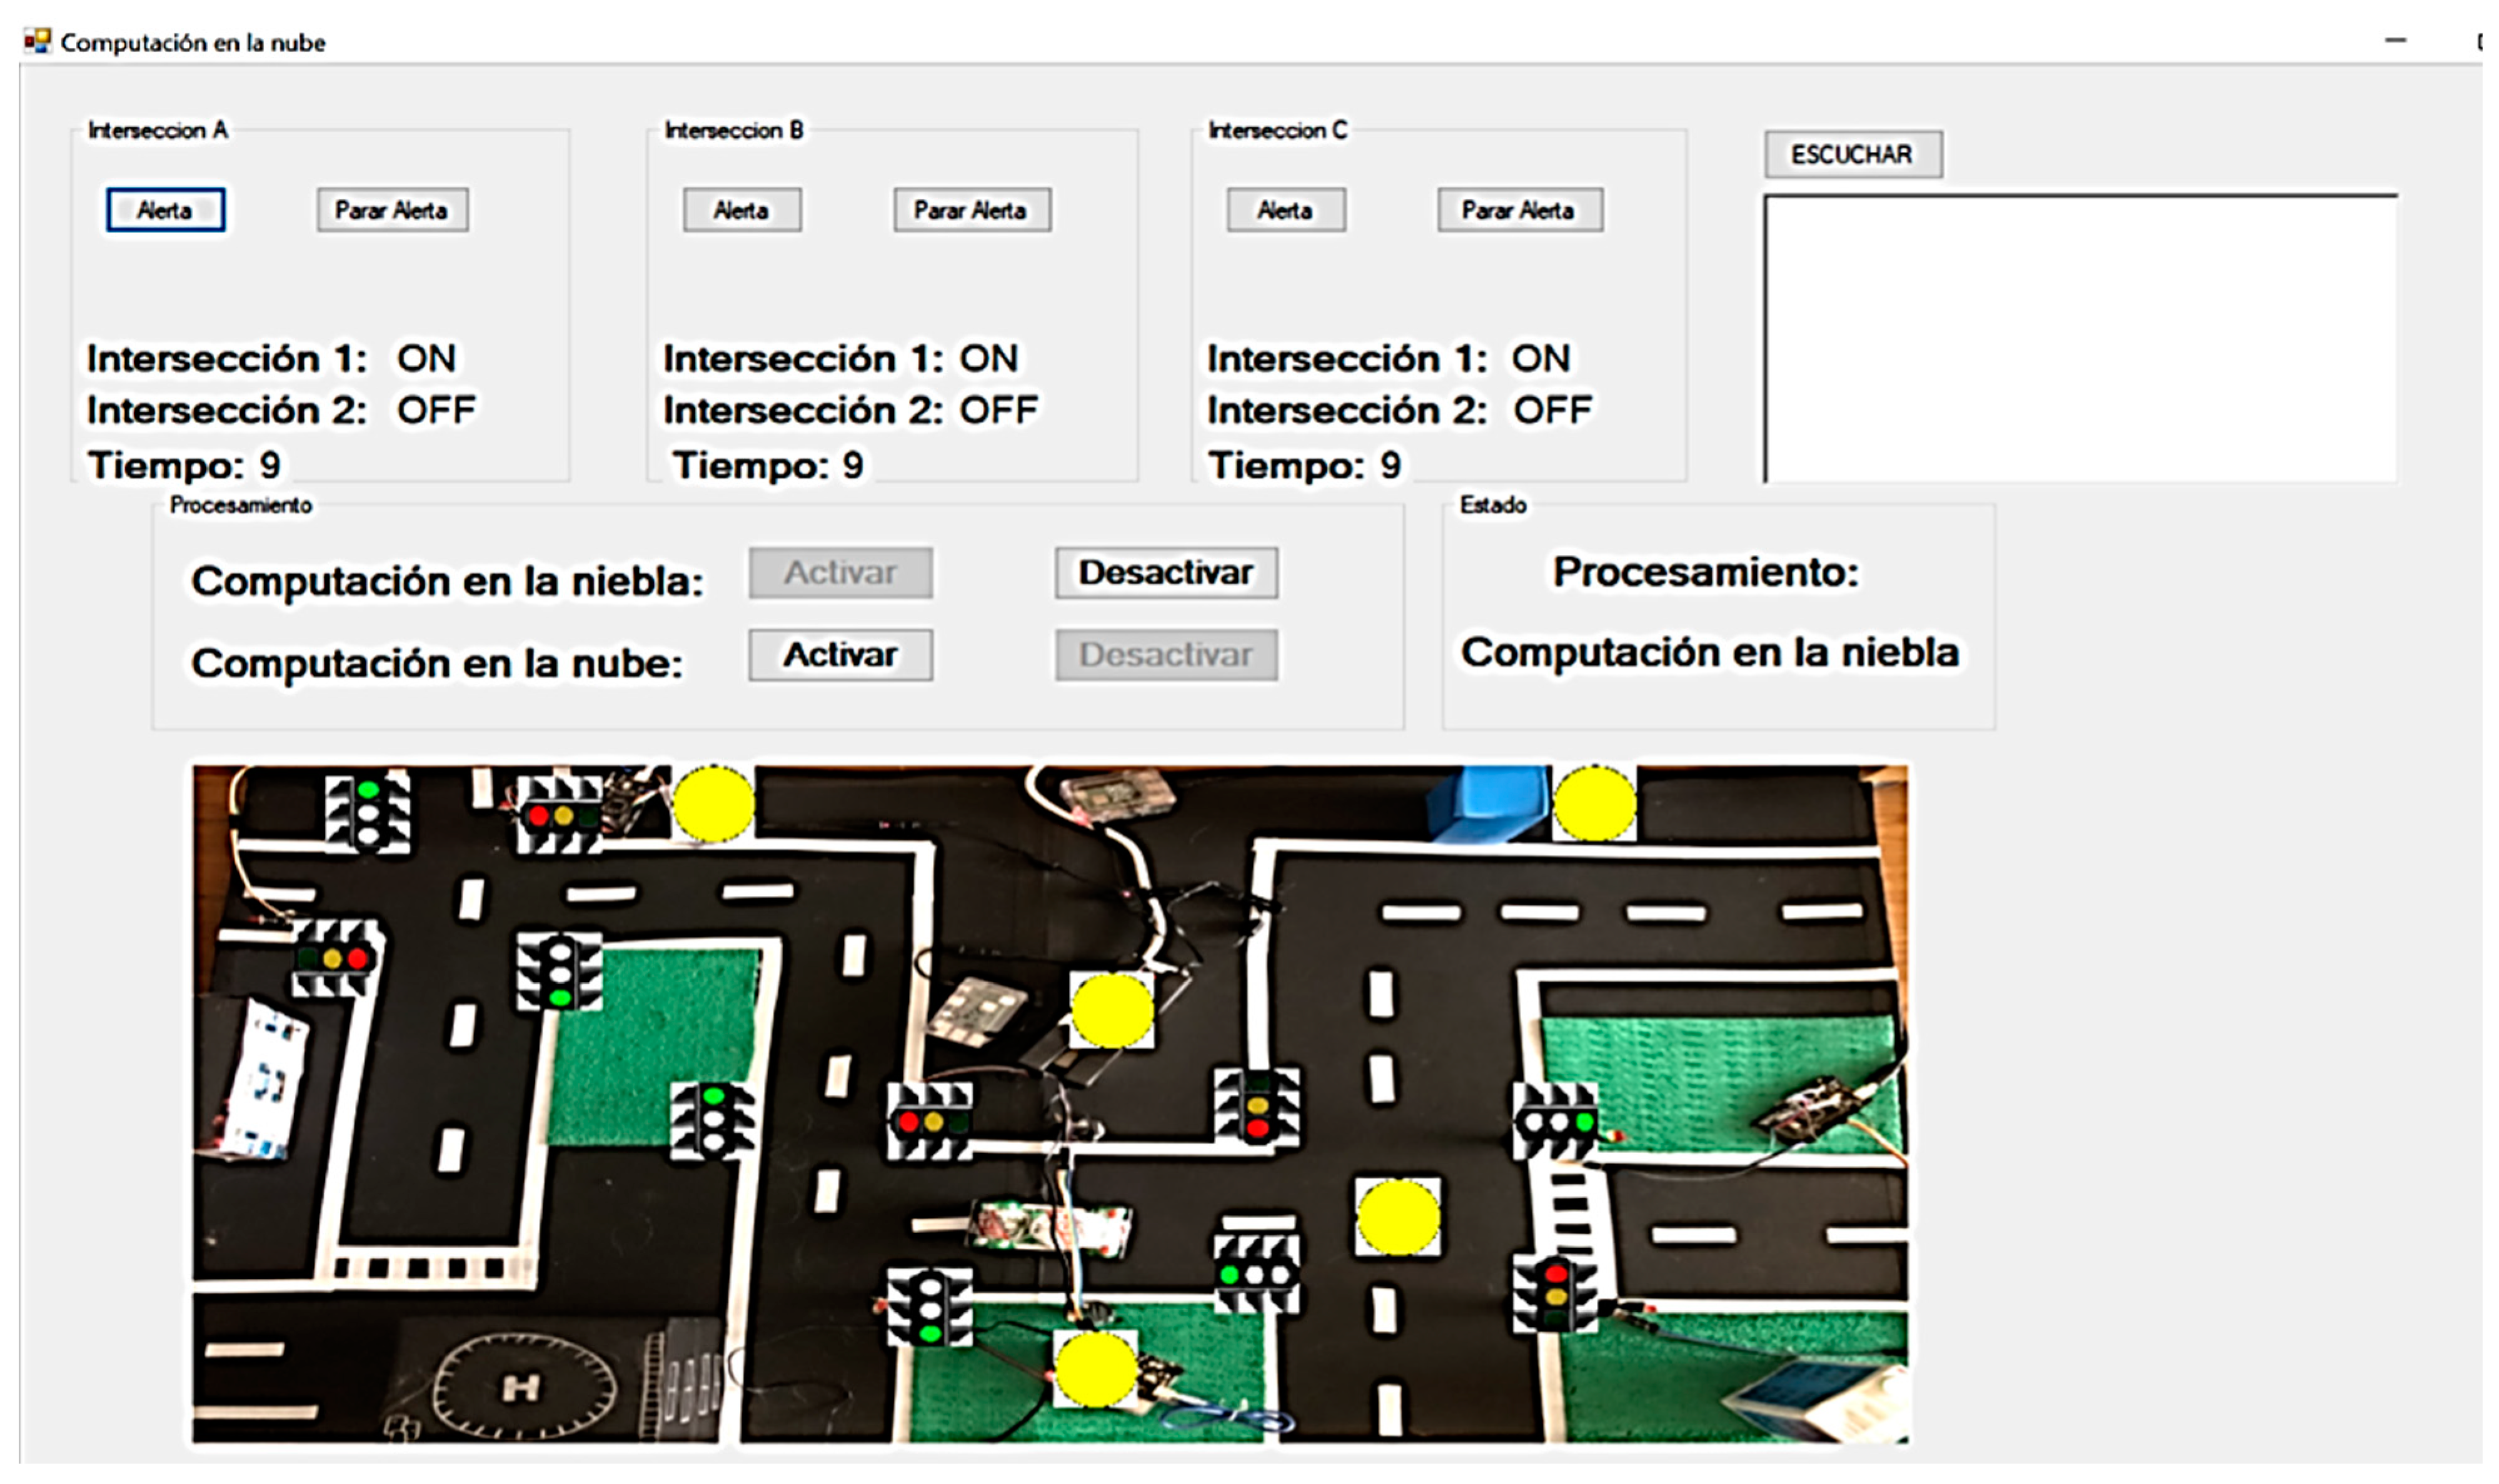Click the app icon in title bar
The width and height of the screenshot is (2499, 1484).
[38, 41]
